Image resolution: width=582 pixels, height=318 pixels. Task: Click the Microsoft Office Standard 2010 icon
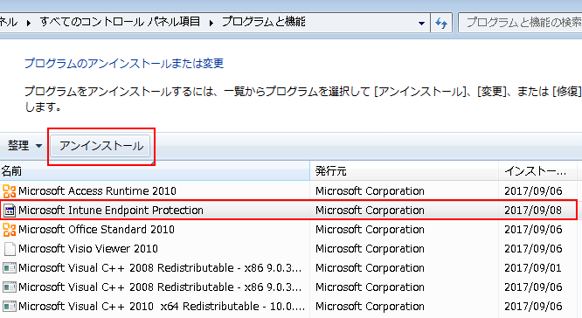10,230
